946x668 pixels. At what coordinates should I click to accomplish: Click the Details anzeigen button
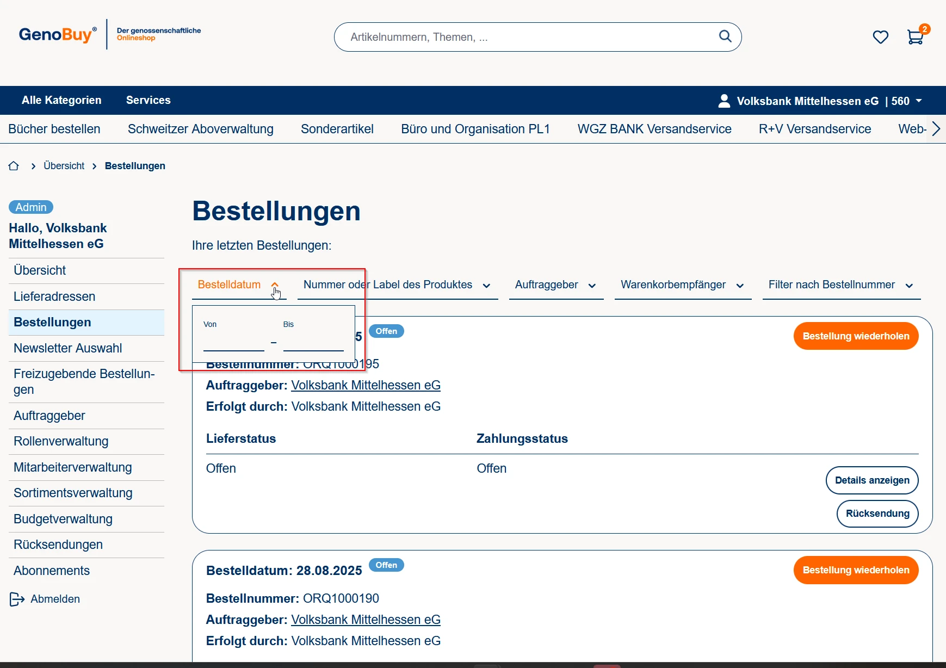click(871, 480)
